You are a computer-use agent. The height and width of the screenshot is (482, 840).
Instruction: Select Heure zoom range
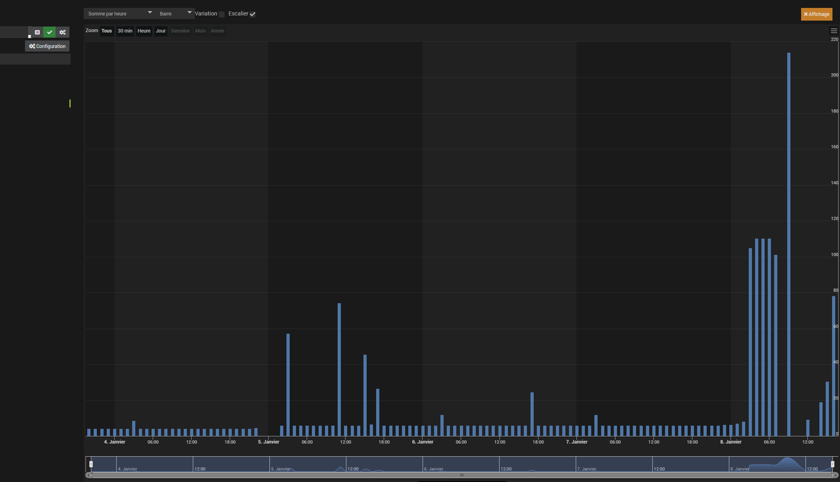coord(144,31)
